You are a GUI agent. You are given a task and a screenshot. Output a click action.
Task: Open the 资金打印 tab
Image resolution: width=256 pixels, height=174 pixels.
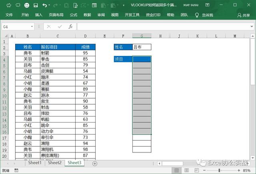pyautogui.click(x=153, y=15)
